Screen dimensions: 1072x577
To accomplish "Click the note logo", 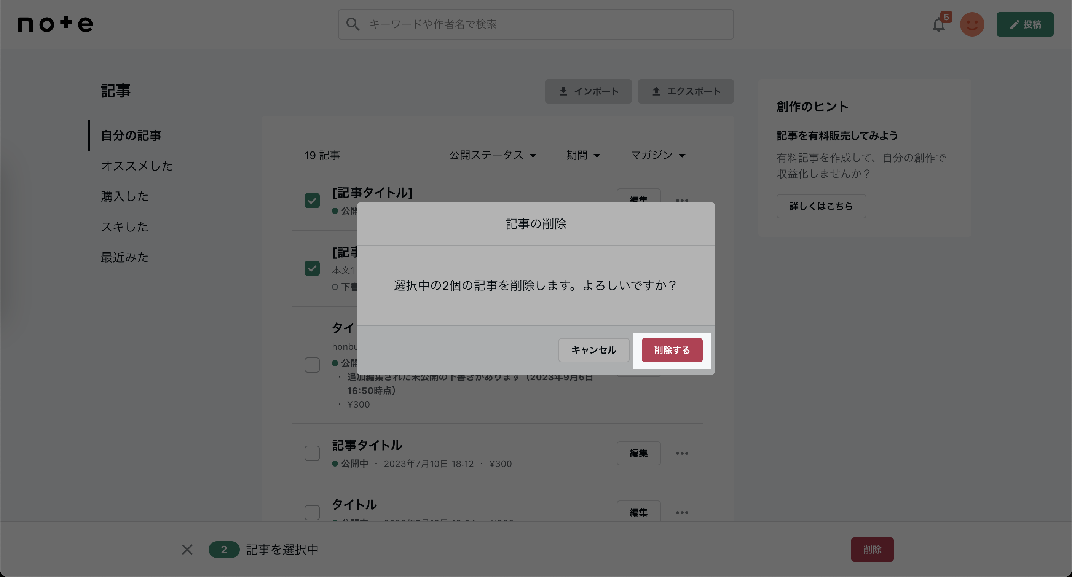I will point(55,24).
